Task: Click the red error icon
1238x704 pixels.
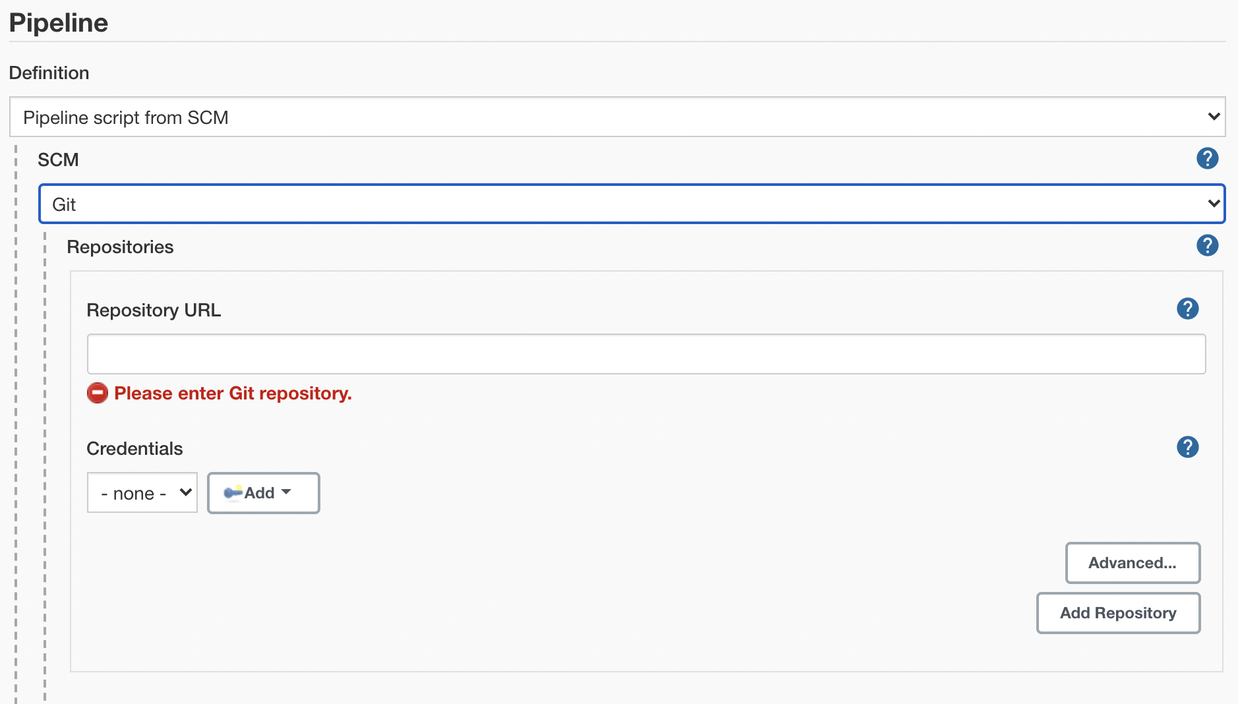Action: click(98, 393)
